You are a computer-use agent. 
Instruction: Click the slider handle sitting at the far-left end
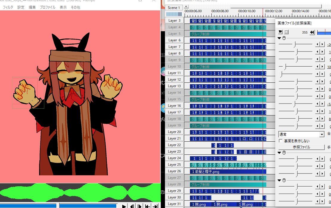tap(281, 74)
